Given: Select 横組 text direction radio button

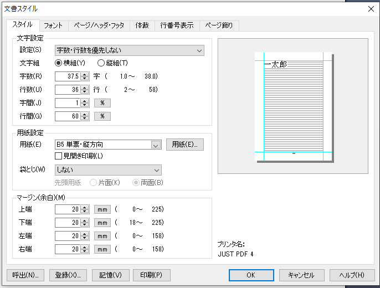Looking at the screenshot, I should pyautogui.click(x=59, y=63).
